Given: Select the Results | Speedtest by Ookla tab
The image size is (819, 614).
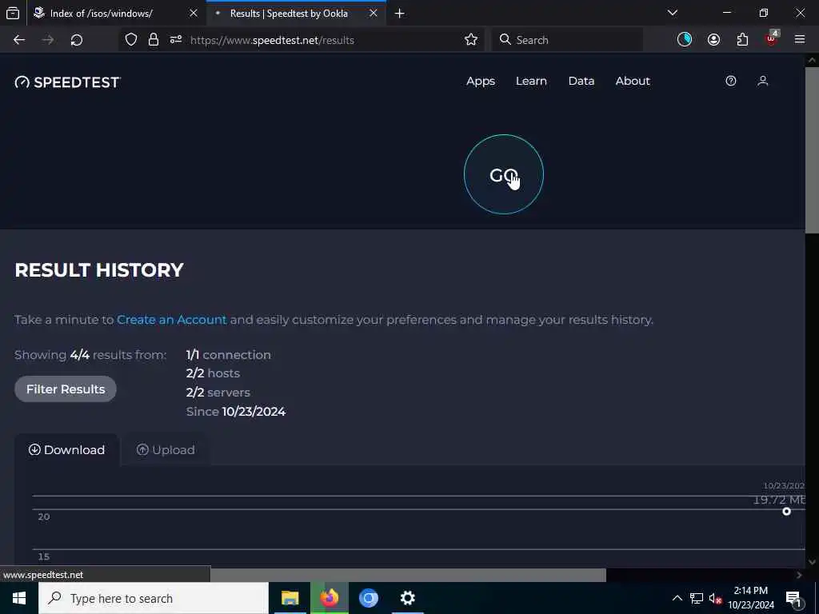Looking at the screenshot, I should [x=289, y=14].
